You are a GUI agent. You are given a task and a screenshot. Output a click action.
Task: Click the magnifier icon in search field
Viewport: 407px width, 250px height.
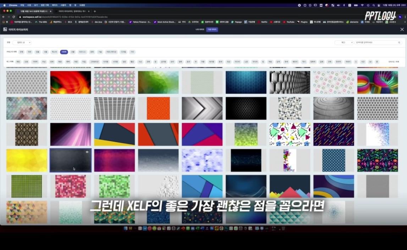tap(399, 42)
